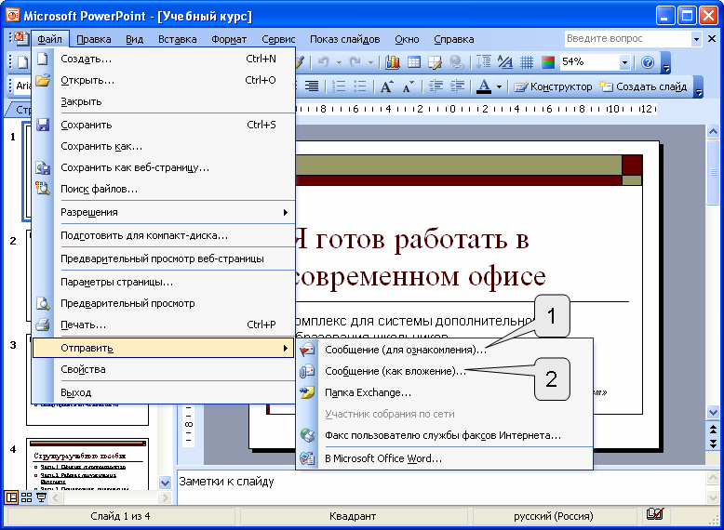This screenshot has height=530, width=724.
Task: Choose В Microsoft Office Word… item
Action: (445, 458)
